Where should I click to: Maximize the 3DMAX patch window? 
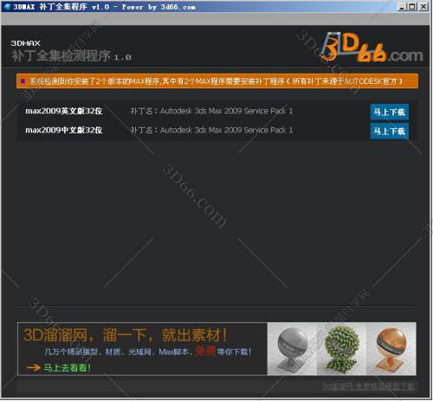pos(412,7)
